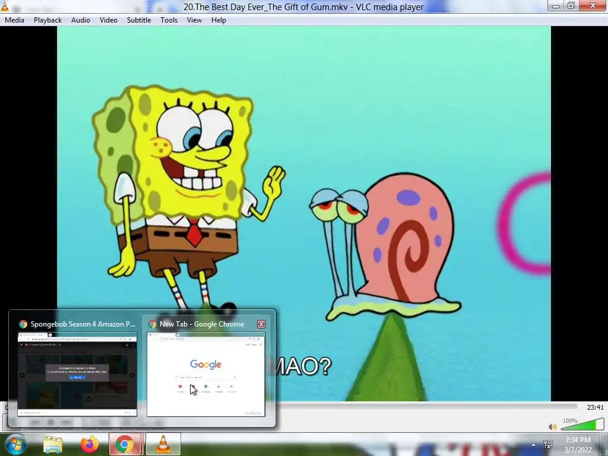Open the clock showing 7:34 PM

tap(578, 445)
